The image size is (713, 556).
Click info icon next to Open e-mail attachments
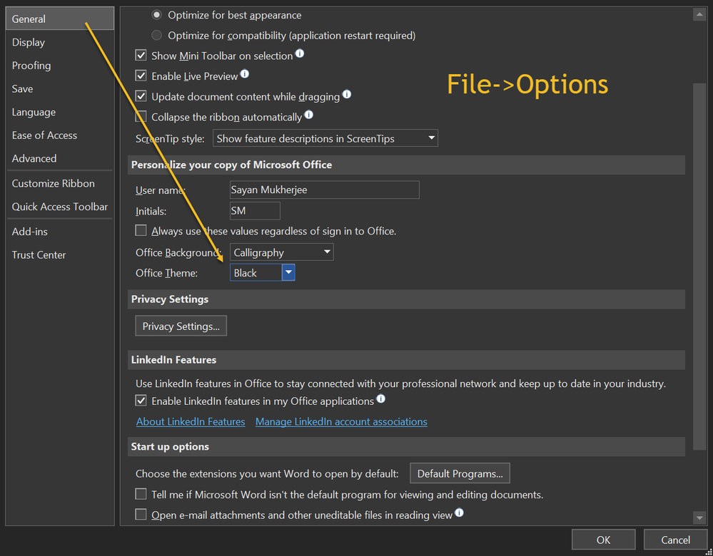click(460, 513)
